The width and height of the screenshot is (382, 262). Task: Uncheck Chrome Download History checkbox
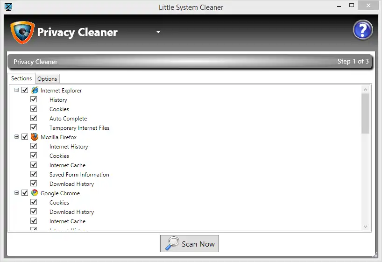(34, 212)
